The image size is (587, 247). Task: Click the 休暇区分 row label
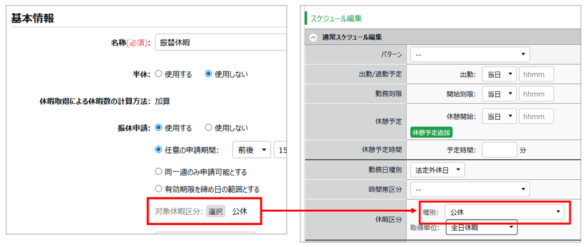pyautogui.click(x=389, y=220)
